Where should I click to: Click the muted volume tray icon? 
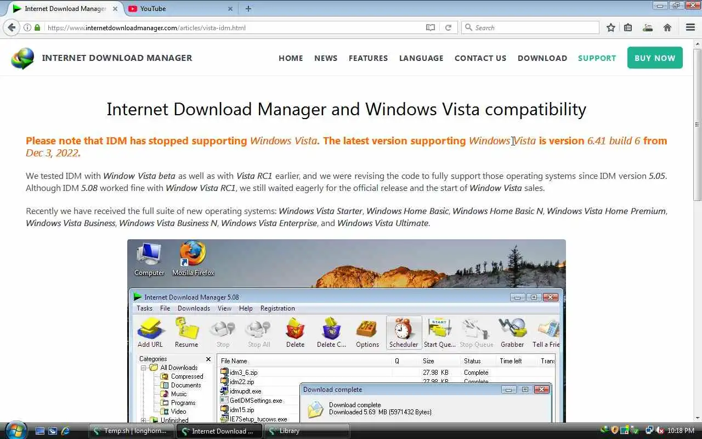[660, 430]
